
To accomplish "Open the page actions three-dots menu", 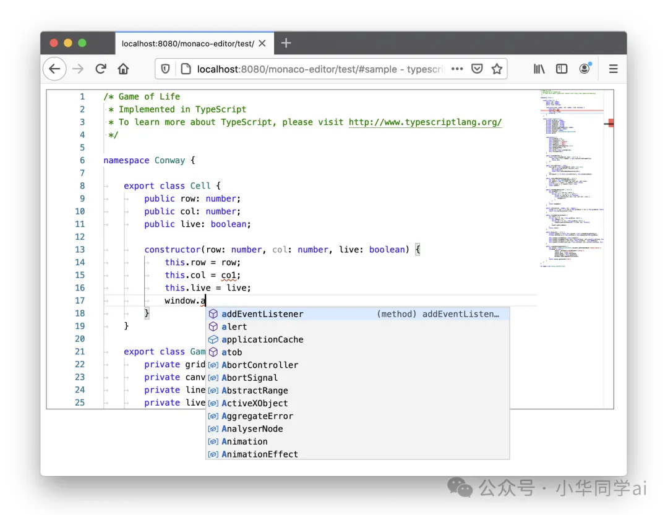I will point(457,69).
